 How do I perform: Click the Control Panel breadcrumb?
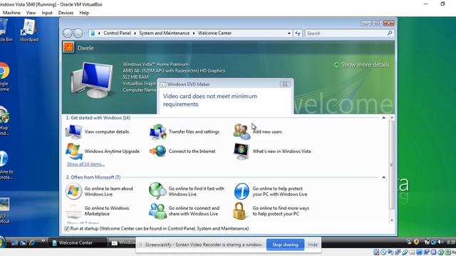[x=117, y=33]
